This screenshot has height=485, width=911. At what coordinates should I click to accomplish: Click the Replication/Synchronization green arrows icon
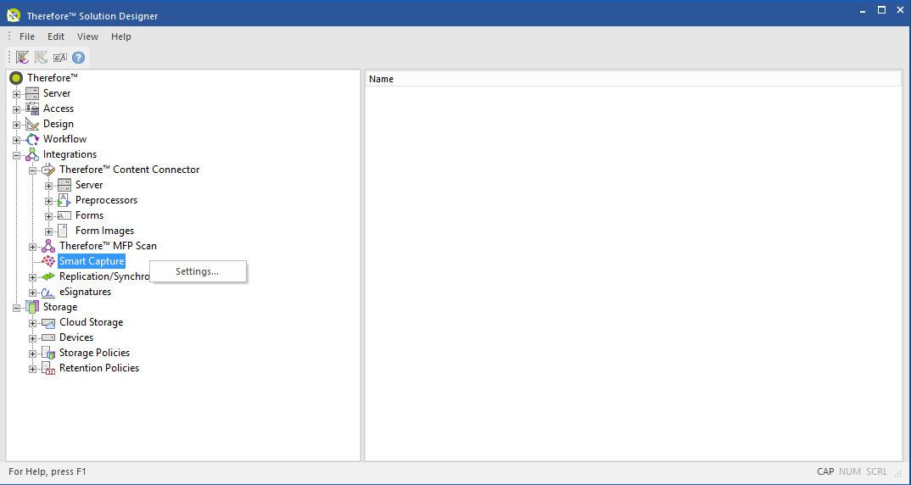coord(48,276)
